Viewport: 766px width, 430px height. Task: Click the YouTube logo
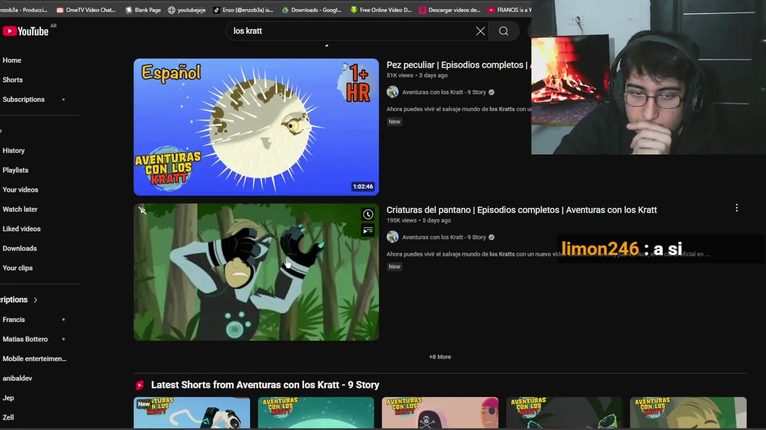pyautogui.click(x=26, y=31)
